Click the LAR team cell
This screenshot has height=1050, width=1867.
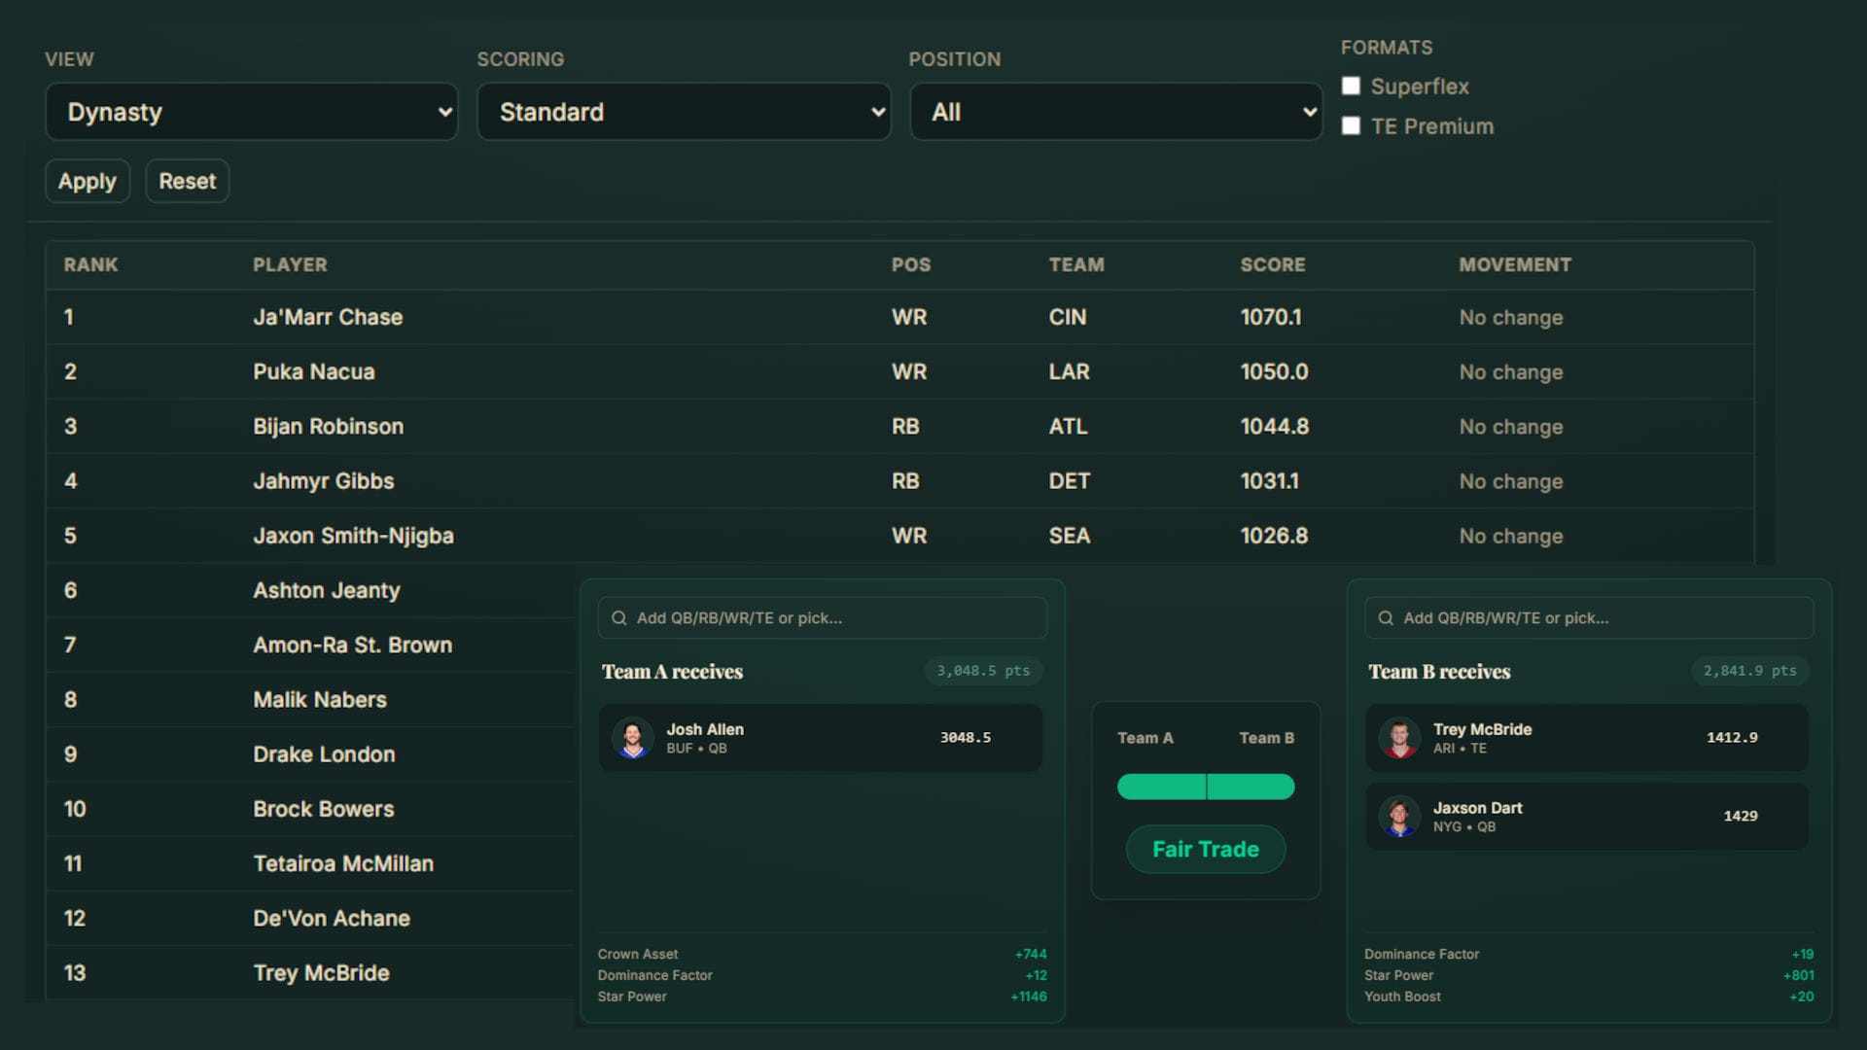coord(1069,371)
